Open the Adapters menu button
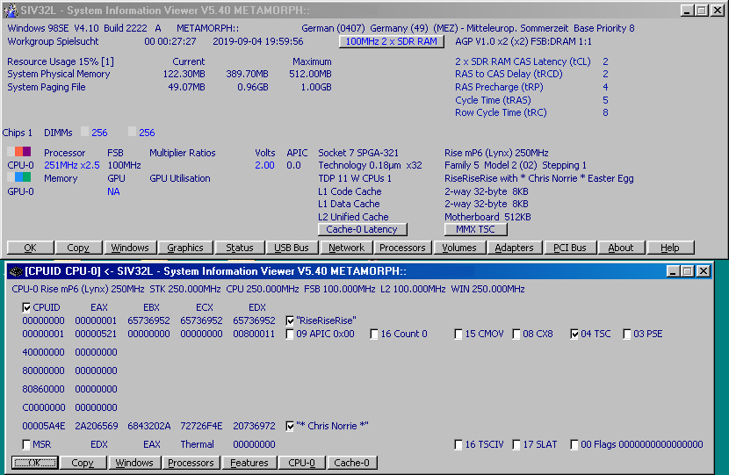The height and width of the screenshot is (475, 729). pos(514,248)
